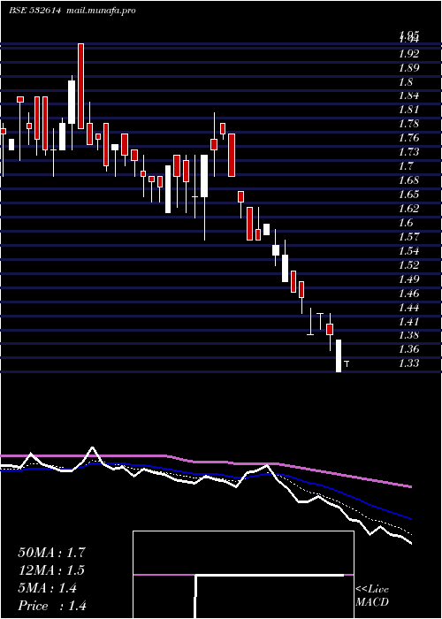Viewport: 442px width, 619px height.
Task: Select the 1.76 price axis label
Action: [x=408, y=138]
